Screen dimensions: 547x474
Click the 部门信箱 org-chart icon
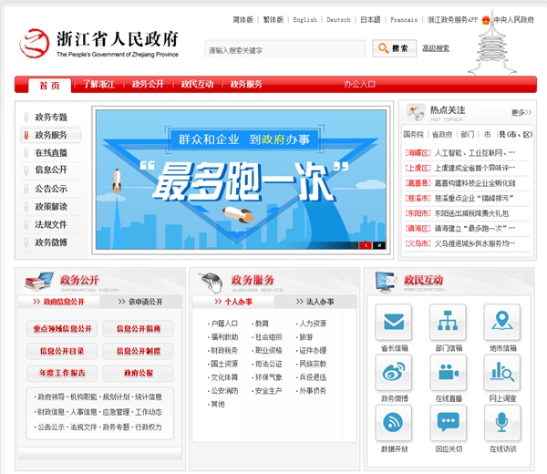click(448, 324)
